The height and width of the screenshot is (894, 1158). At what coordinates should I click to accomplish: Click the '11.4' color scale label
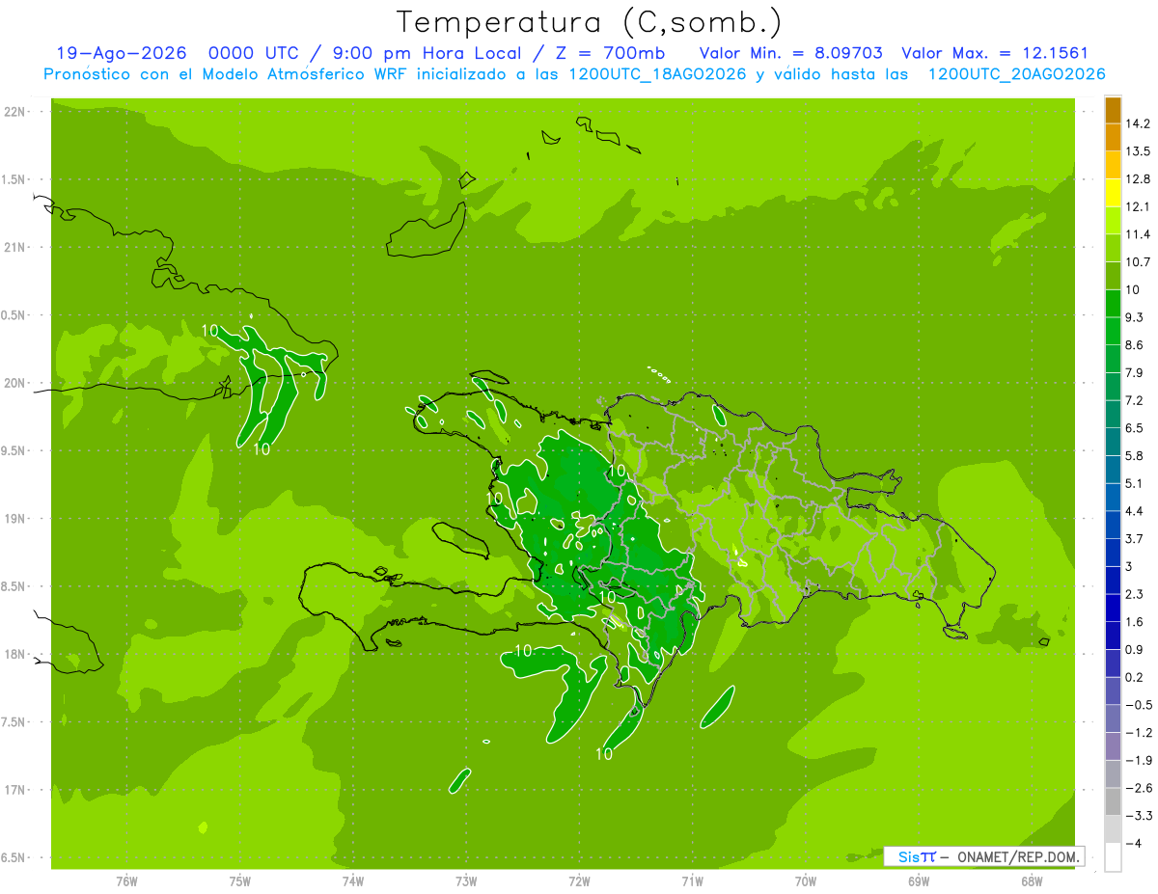pyautogui.click(x=1138, y=234)
